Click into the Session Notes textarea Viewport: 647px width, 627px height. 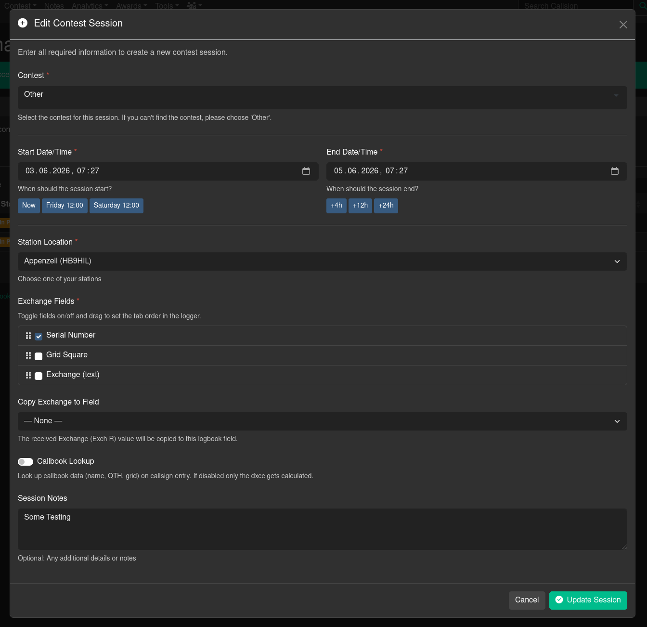[x=323, y=529]
